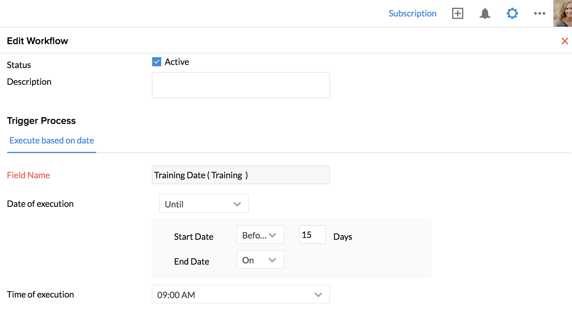This screenshot has width=572, height=323.
Task: Click the plus add-new icon
Action: tap(457, 13)
